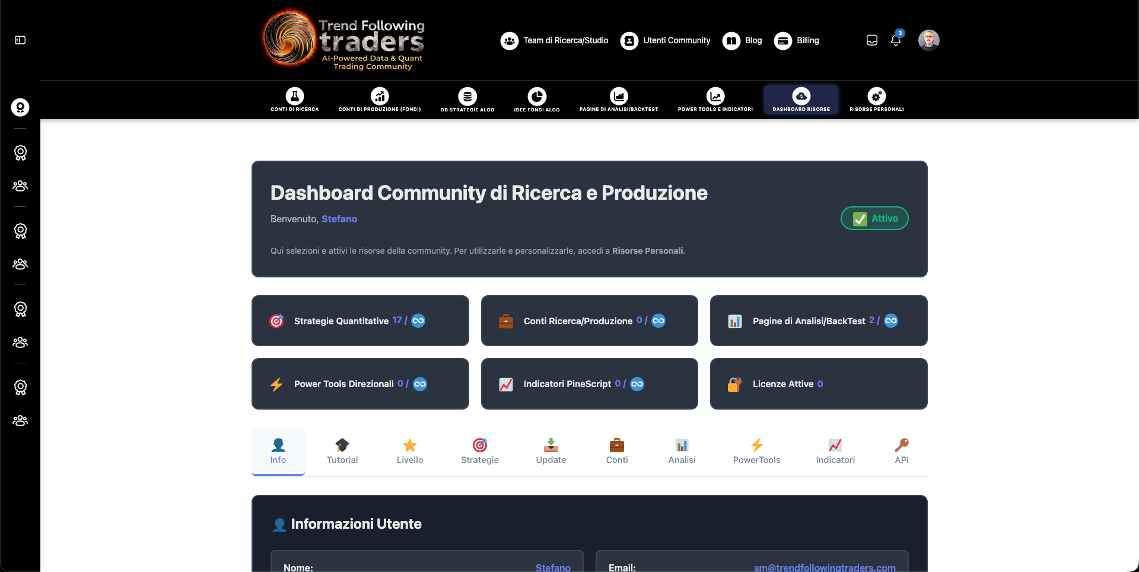Switch to the Tutorial tab
Viewport: 1139px width, 572px height.
coord(342,452)
